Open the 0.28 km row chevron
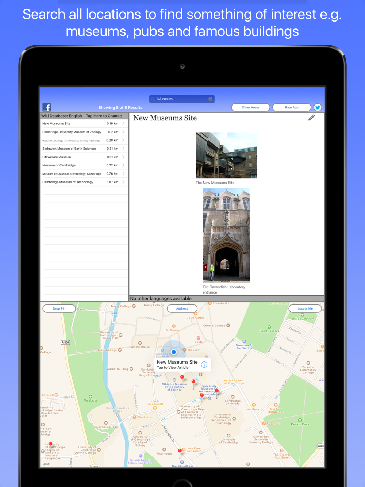This screenshot has height=487, width=365. 124,140
